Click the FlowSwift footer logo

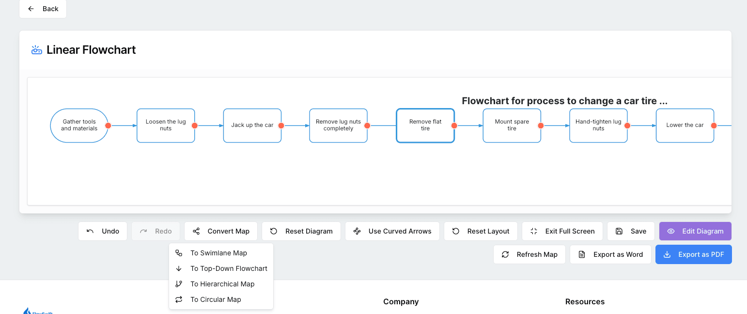point(38,311)
